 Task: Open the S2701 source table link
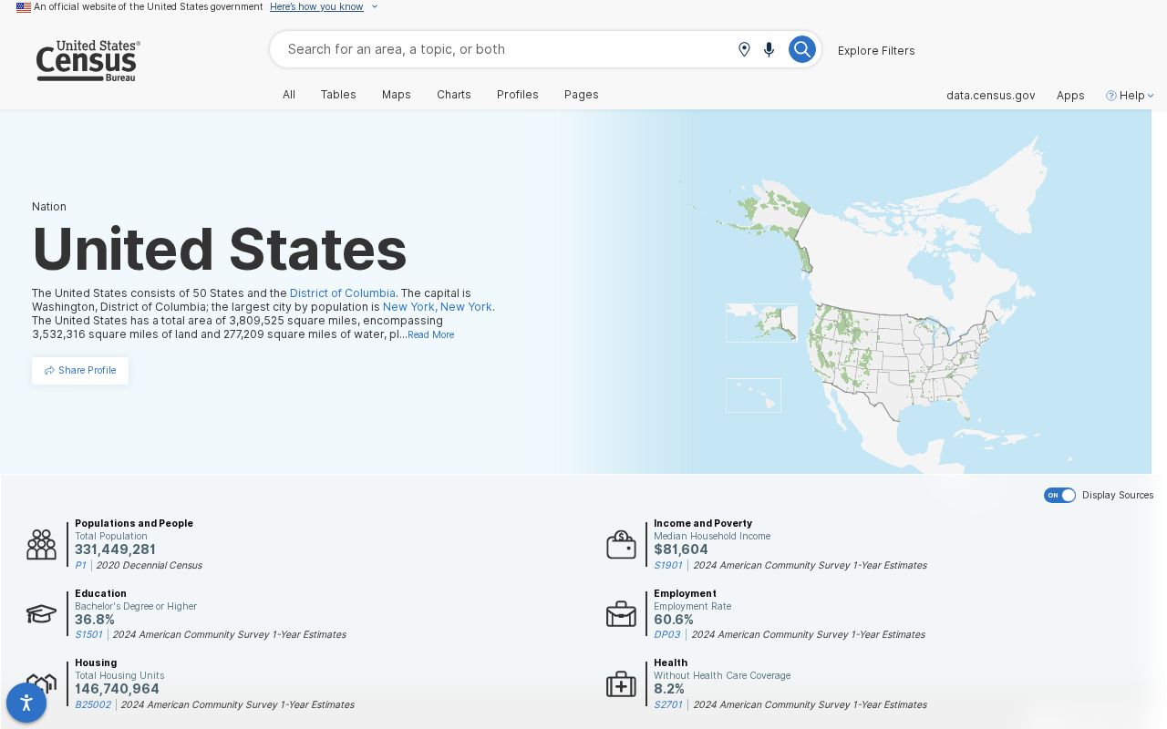click(x=668, y=705)
